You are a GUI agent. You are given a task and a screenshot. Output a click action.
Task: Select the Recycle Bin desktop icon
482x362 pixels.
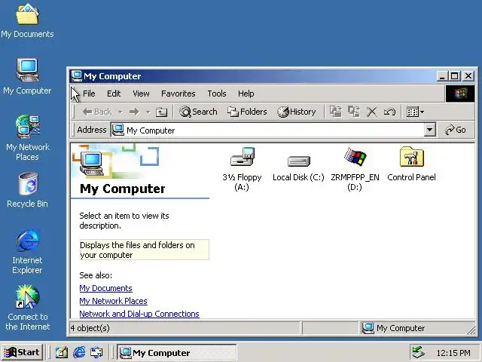click(x=27, y=190)
